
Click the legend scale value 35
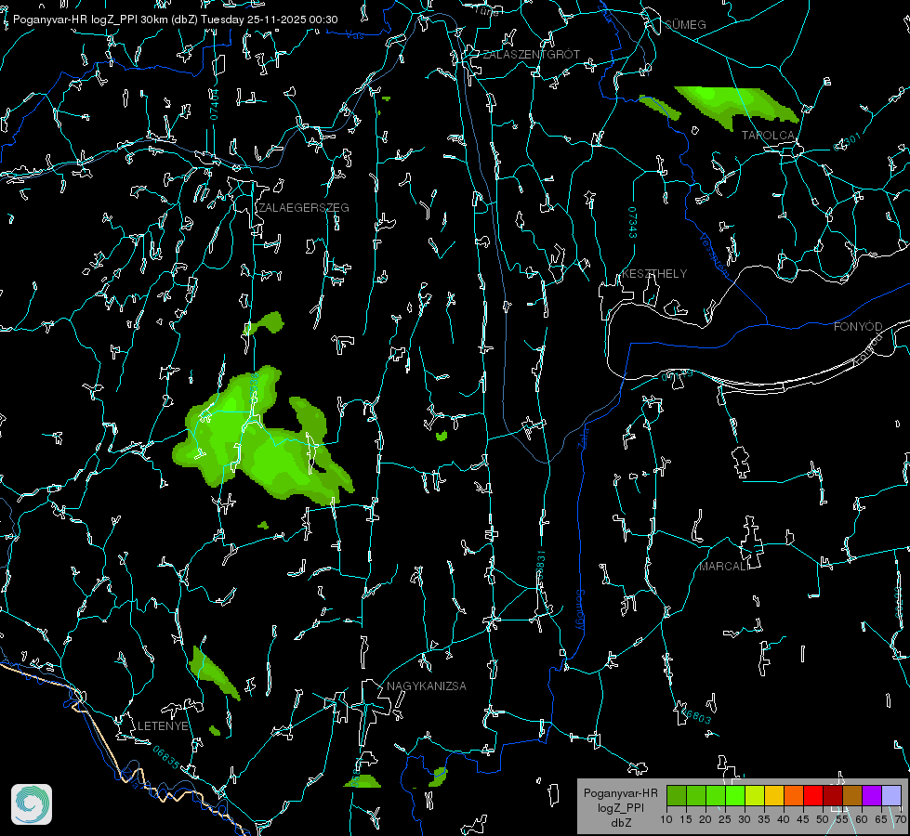pyautogui.click(x=764, y=819)
